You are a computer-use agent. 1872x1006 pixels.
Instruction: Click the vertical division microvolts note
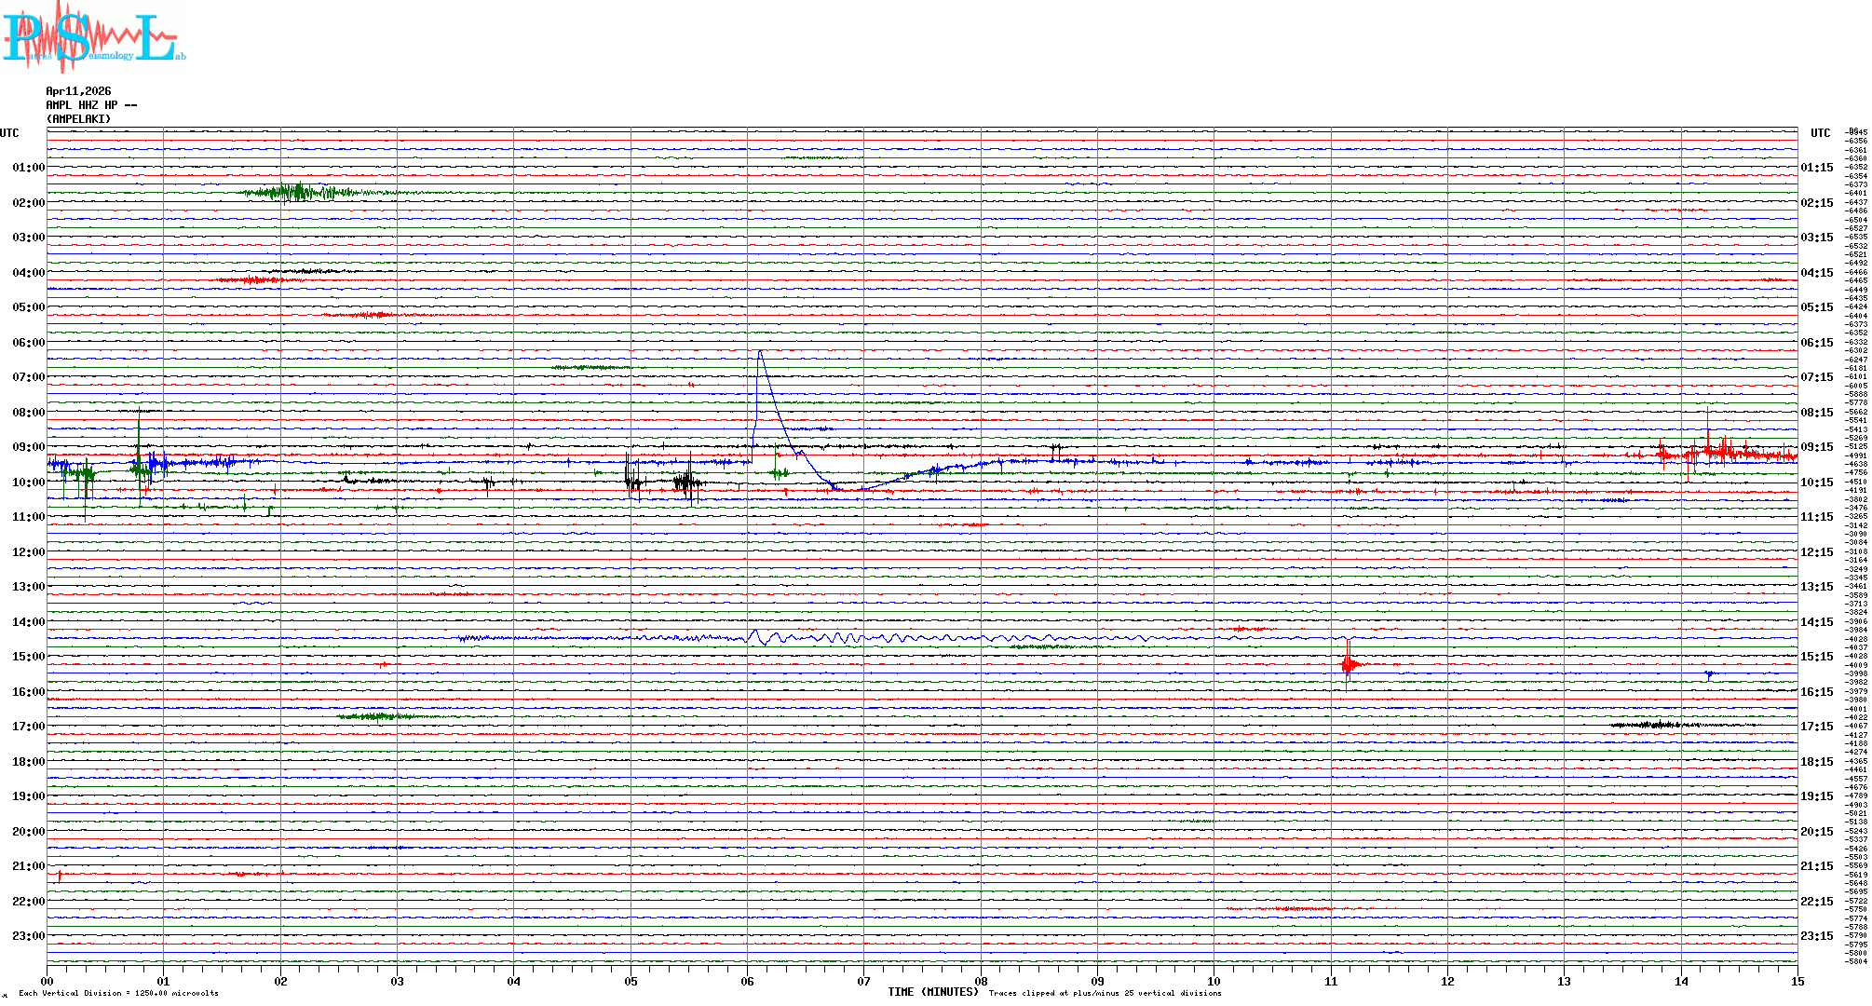click(118, 993)
